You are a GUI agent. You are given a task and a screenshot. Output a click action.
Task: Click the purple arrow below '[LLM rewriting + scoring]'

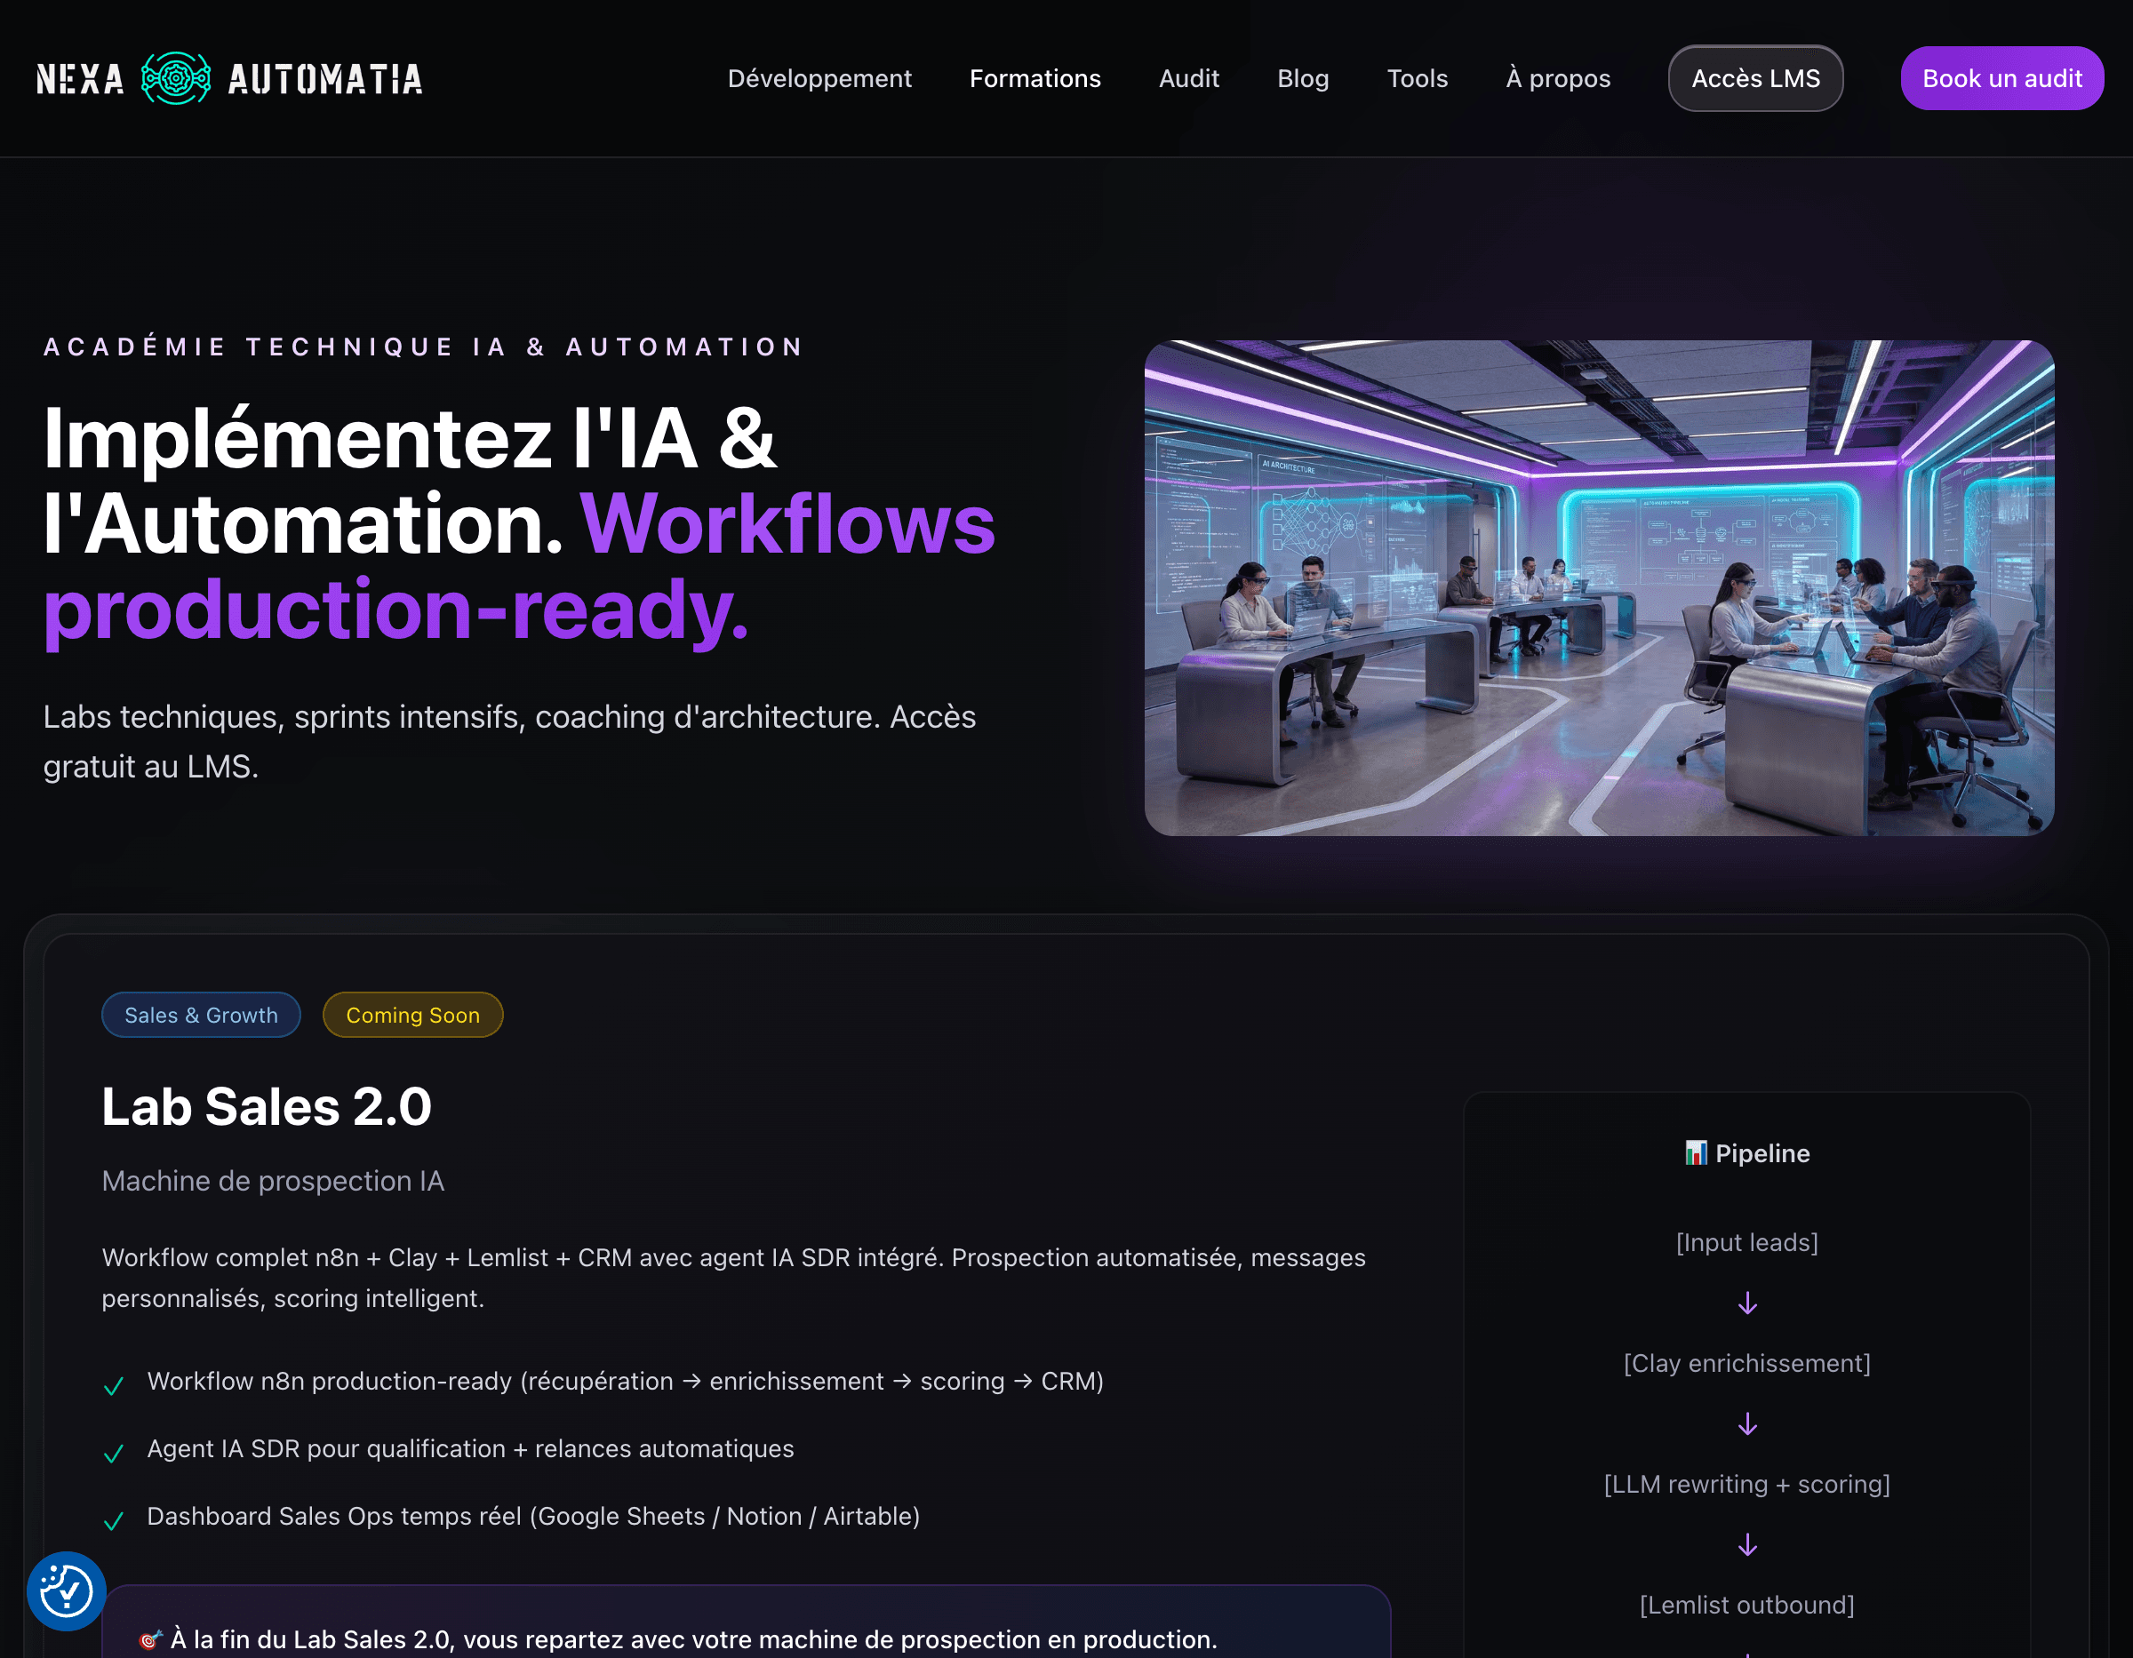point(1746,1545)
